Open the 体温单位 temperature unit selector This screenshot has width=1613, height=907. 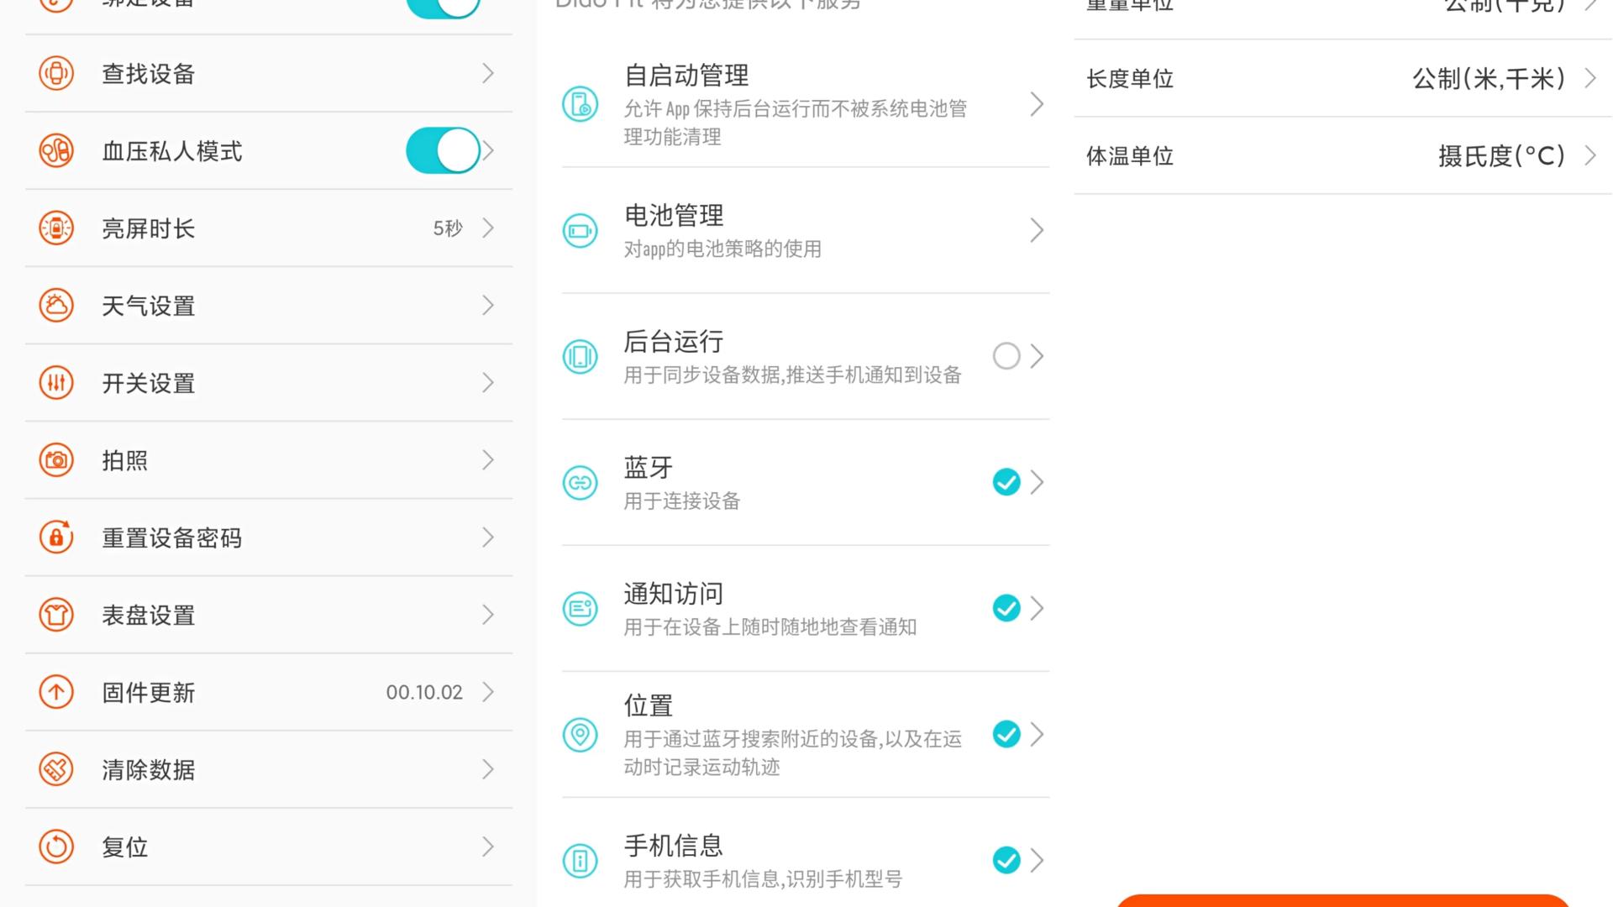[1589, 155]
